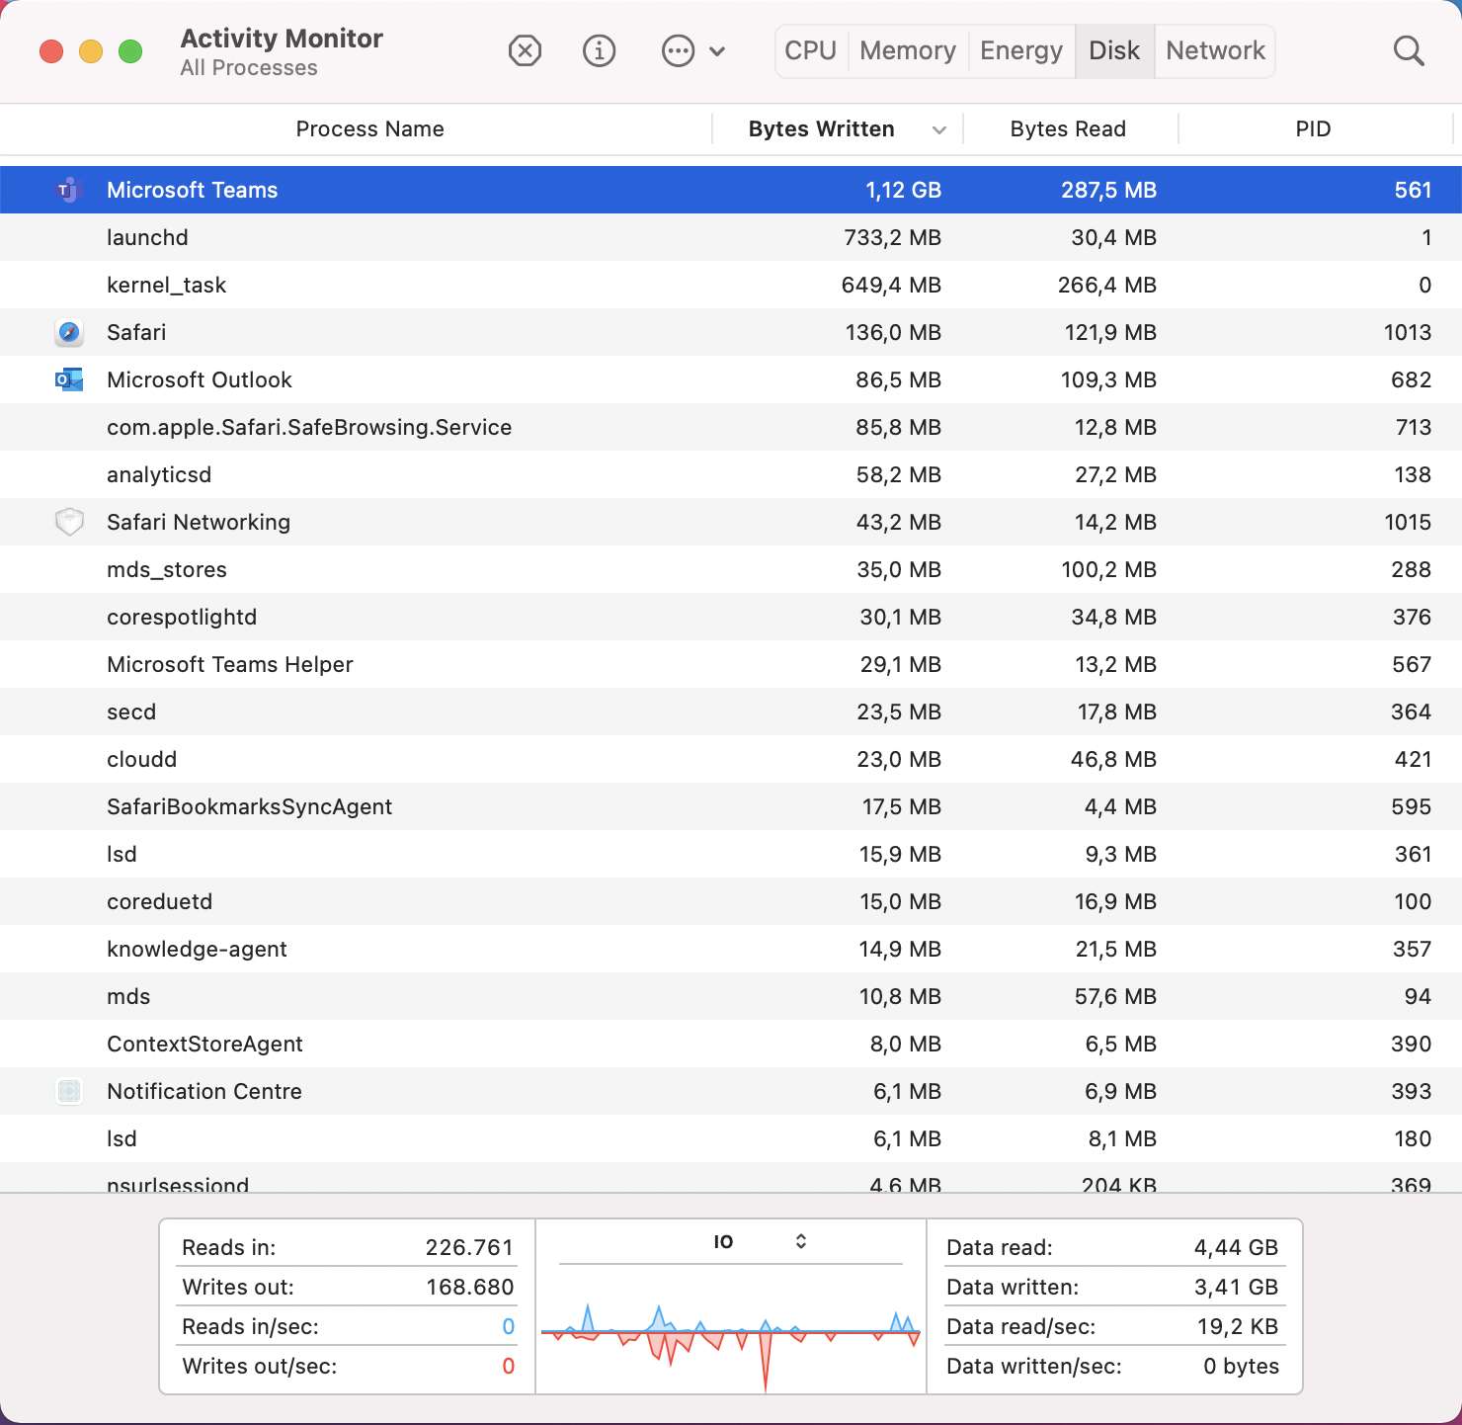Screen dimensions: 1462x1425
Task: Click the Data read/sec 19,2 KB value
Action: coord(1238,1326)
